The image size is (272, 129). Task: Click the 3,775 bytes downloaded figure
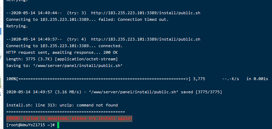point(199,79)
